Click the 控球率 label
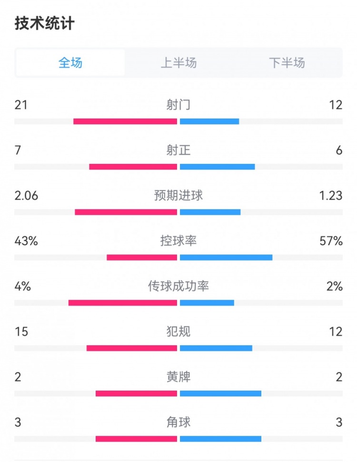357x462 pixels. [x=178, y=241]
